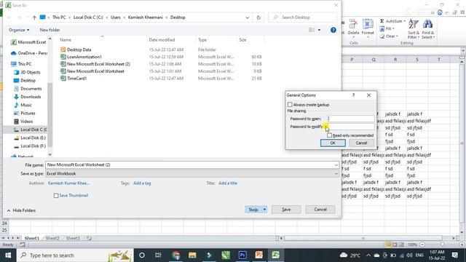This screenshot has width=466, height=262.
Task: Open PowerPoint from taskbar
Action: (x=259, y=255)
